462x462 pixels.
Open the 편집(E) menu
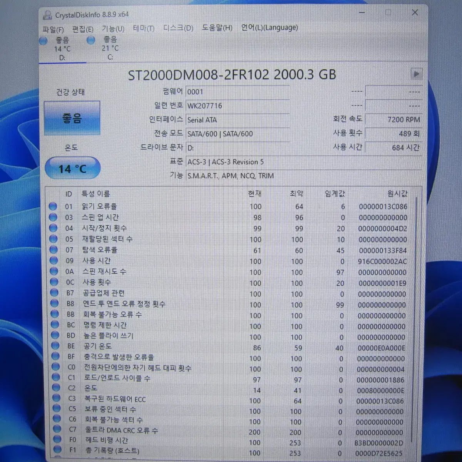click(x=82, y=29)
